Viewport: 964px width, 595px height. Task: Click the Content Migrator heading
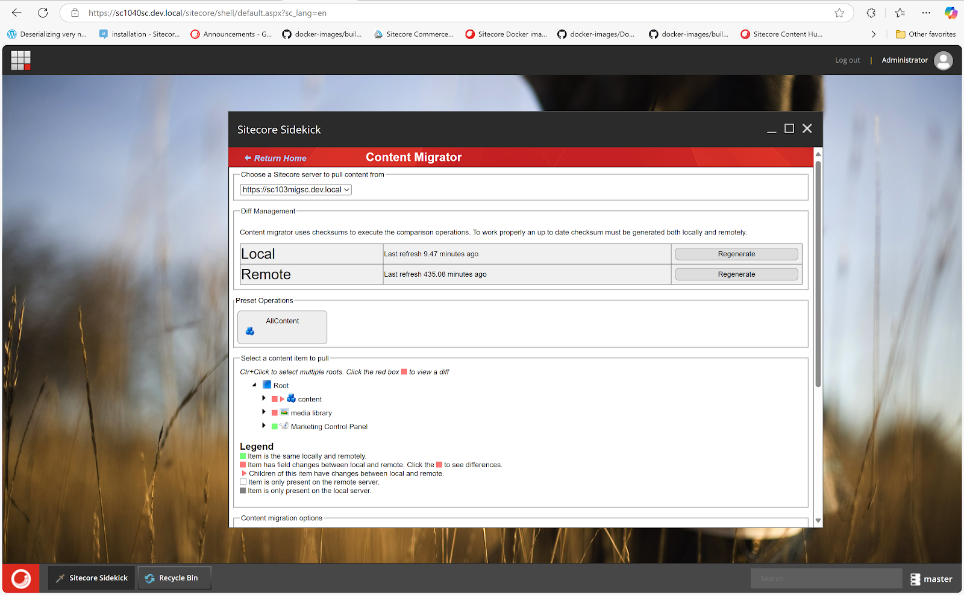pyautogui.click(x=413, y=157)
